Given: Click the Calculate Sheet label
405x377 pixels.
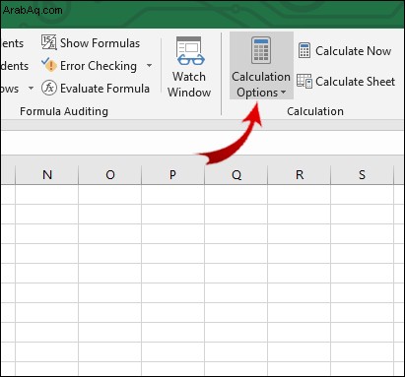Looking at the screenshot, I should coord(356,82).
